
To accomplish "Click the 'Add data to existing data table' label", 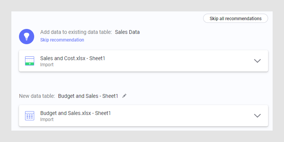I will click(76, 32).
